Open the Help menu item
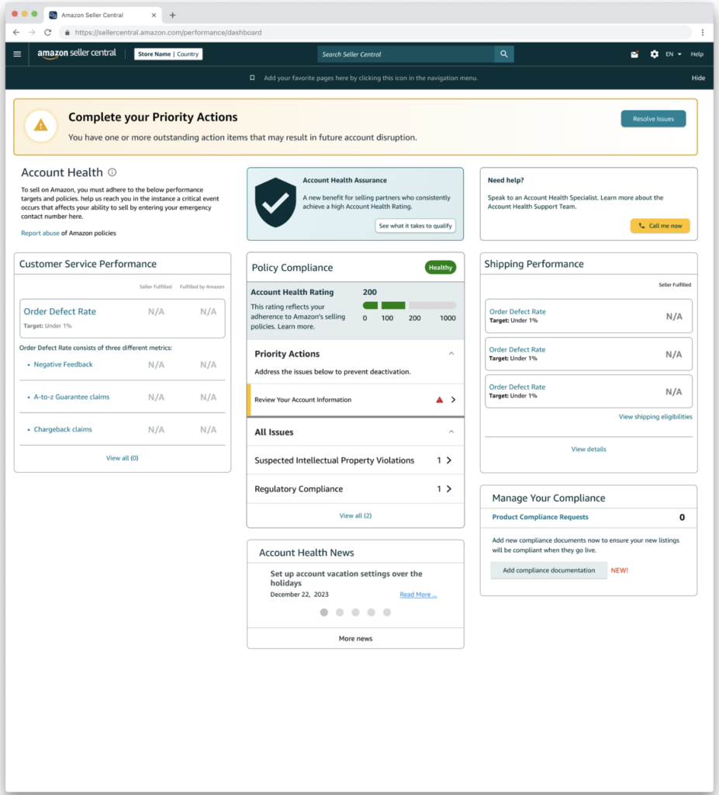Viewport: 719px width, 795px height. click(x=697, y=54)
